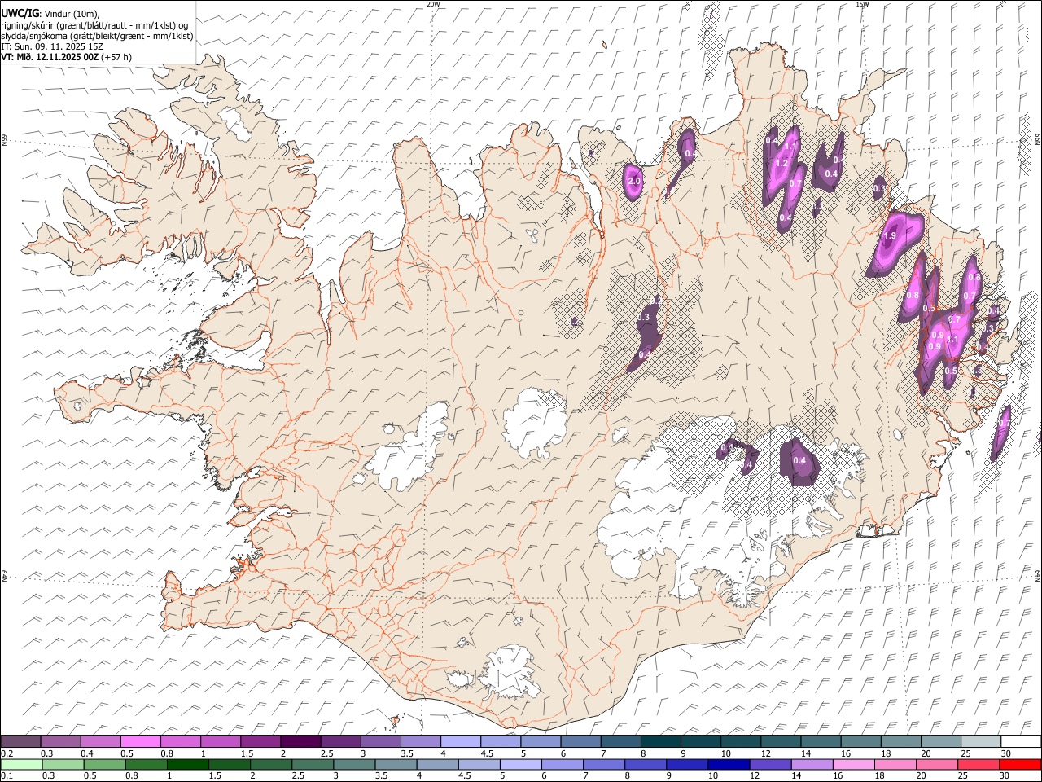Click the '0.1' label in the legend
The width and height of the screenshot is (1042, 782).
(x=7, y=775)
